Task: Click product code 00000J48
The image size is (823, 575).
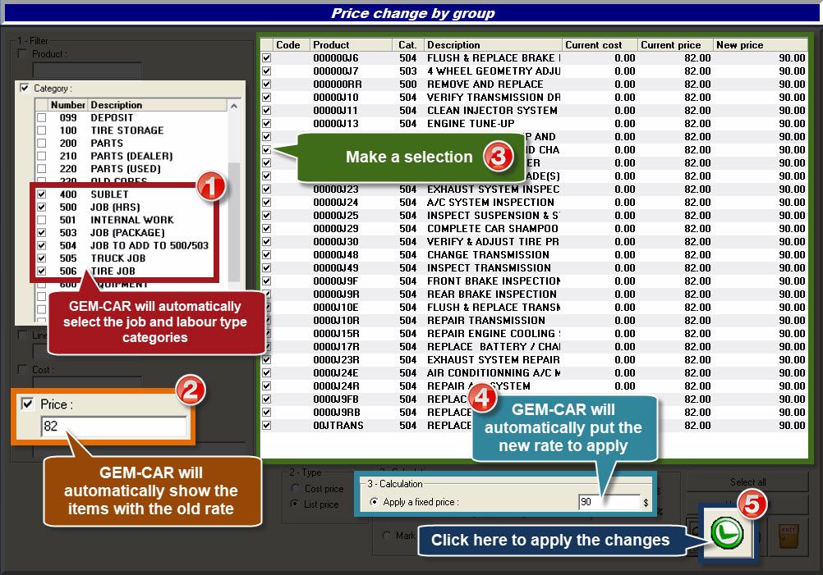Action: point(336,255)
